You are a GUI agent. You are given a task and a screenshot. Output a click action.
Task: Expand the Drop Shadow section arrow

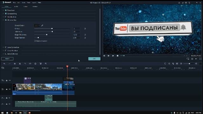click(3, 51)
